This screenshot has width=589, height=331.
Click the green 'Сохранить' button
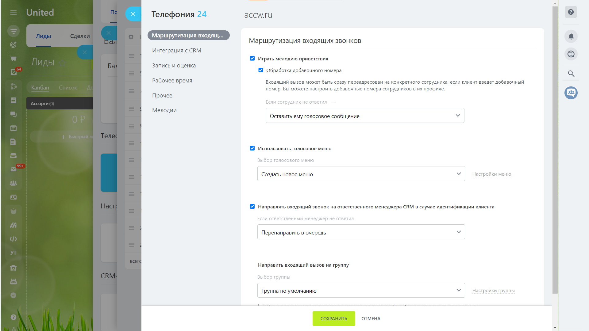pyautogui.click(x=334, y=318)
